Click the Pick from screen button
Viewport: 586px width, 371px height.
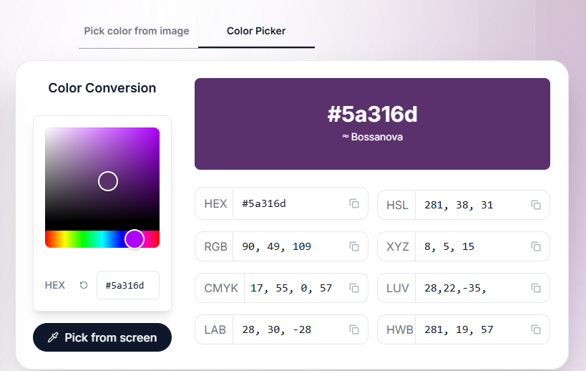[x=102, y=337]
